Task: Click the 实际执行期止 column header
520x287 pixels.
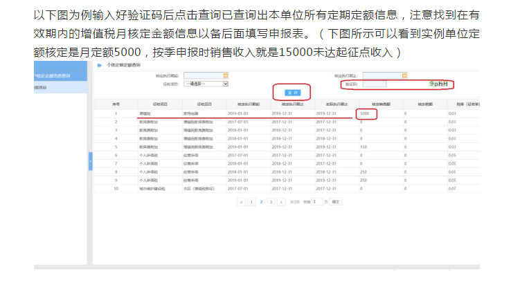Action: [337, 104]
